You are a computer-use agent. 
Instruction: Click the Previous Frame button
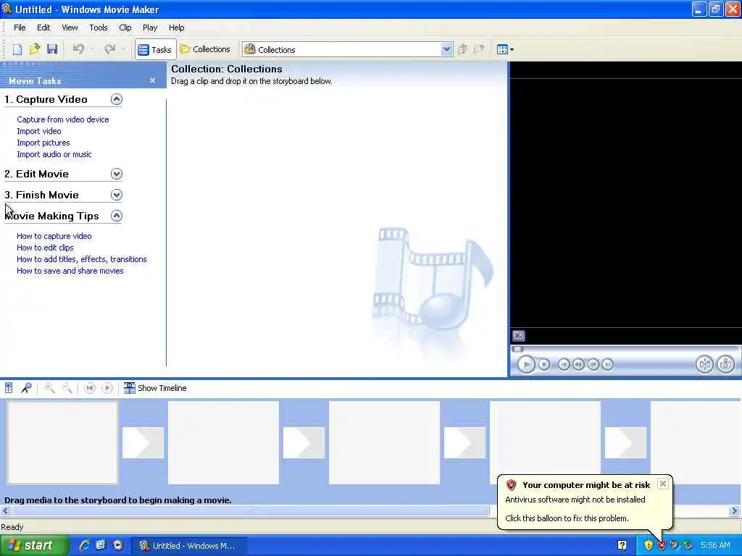pos(578,365)
